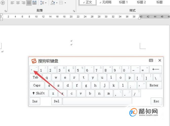This screenshot has width=170, height=126.
Task: Click the t key on soft keyboard
Action: (84, 77)
